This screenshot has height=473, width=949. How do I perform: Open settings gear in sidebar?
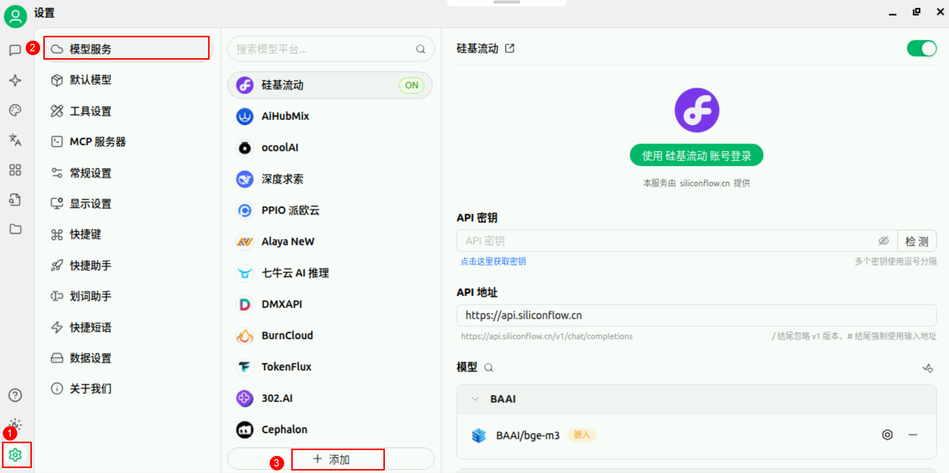[x=15, y=455]
